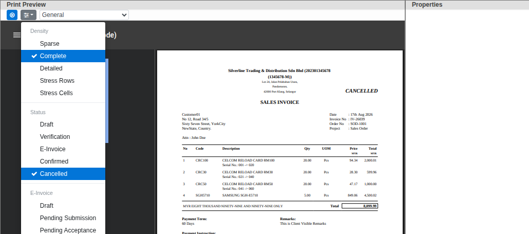Image resolution: width=529 pixels, height=234 pixels.
Task: Choose Stress Rows density option
Action: (x=63, y=81)
